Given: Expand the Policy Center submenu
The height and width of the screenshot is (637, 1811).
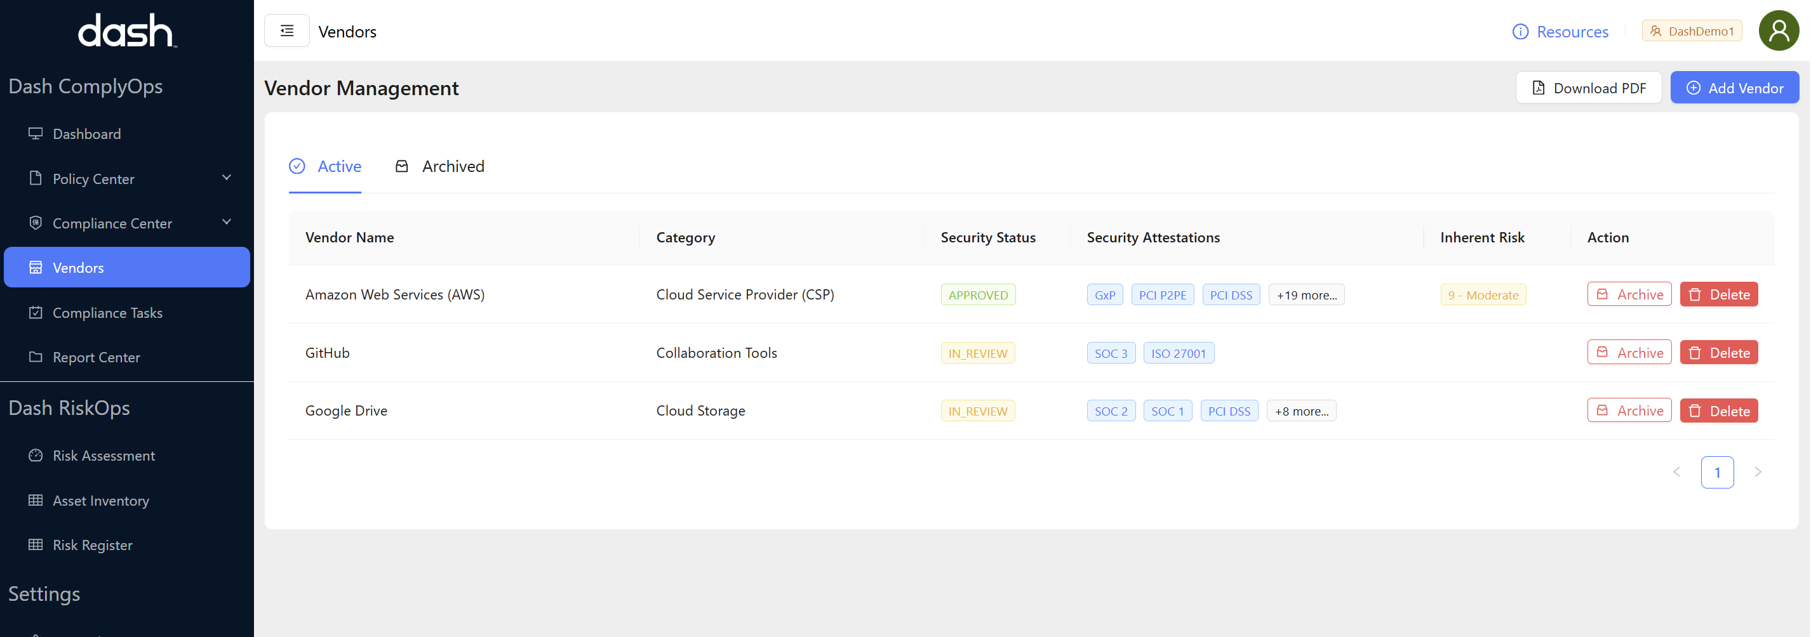Looking at the screenshot, I should (x=226, y=178).
